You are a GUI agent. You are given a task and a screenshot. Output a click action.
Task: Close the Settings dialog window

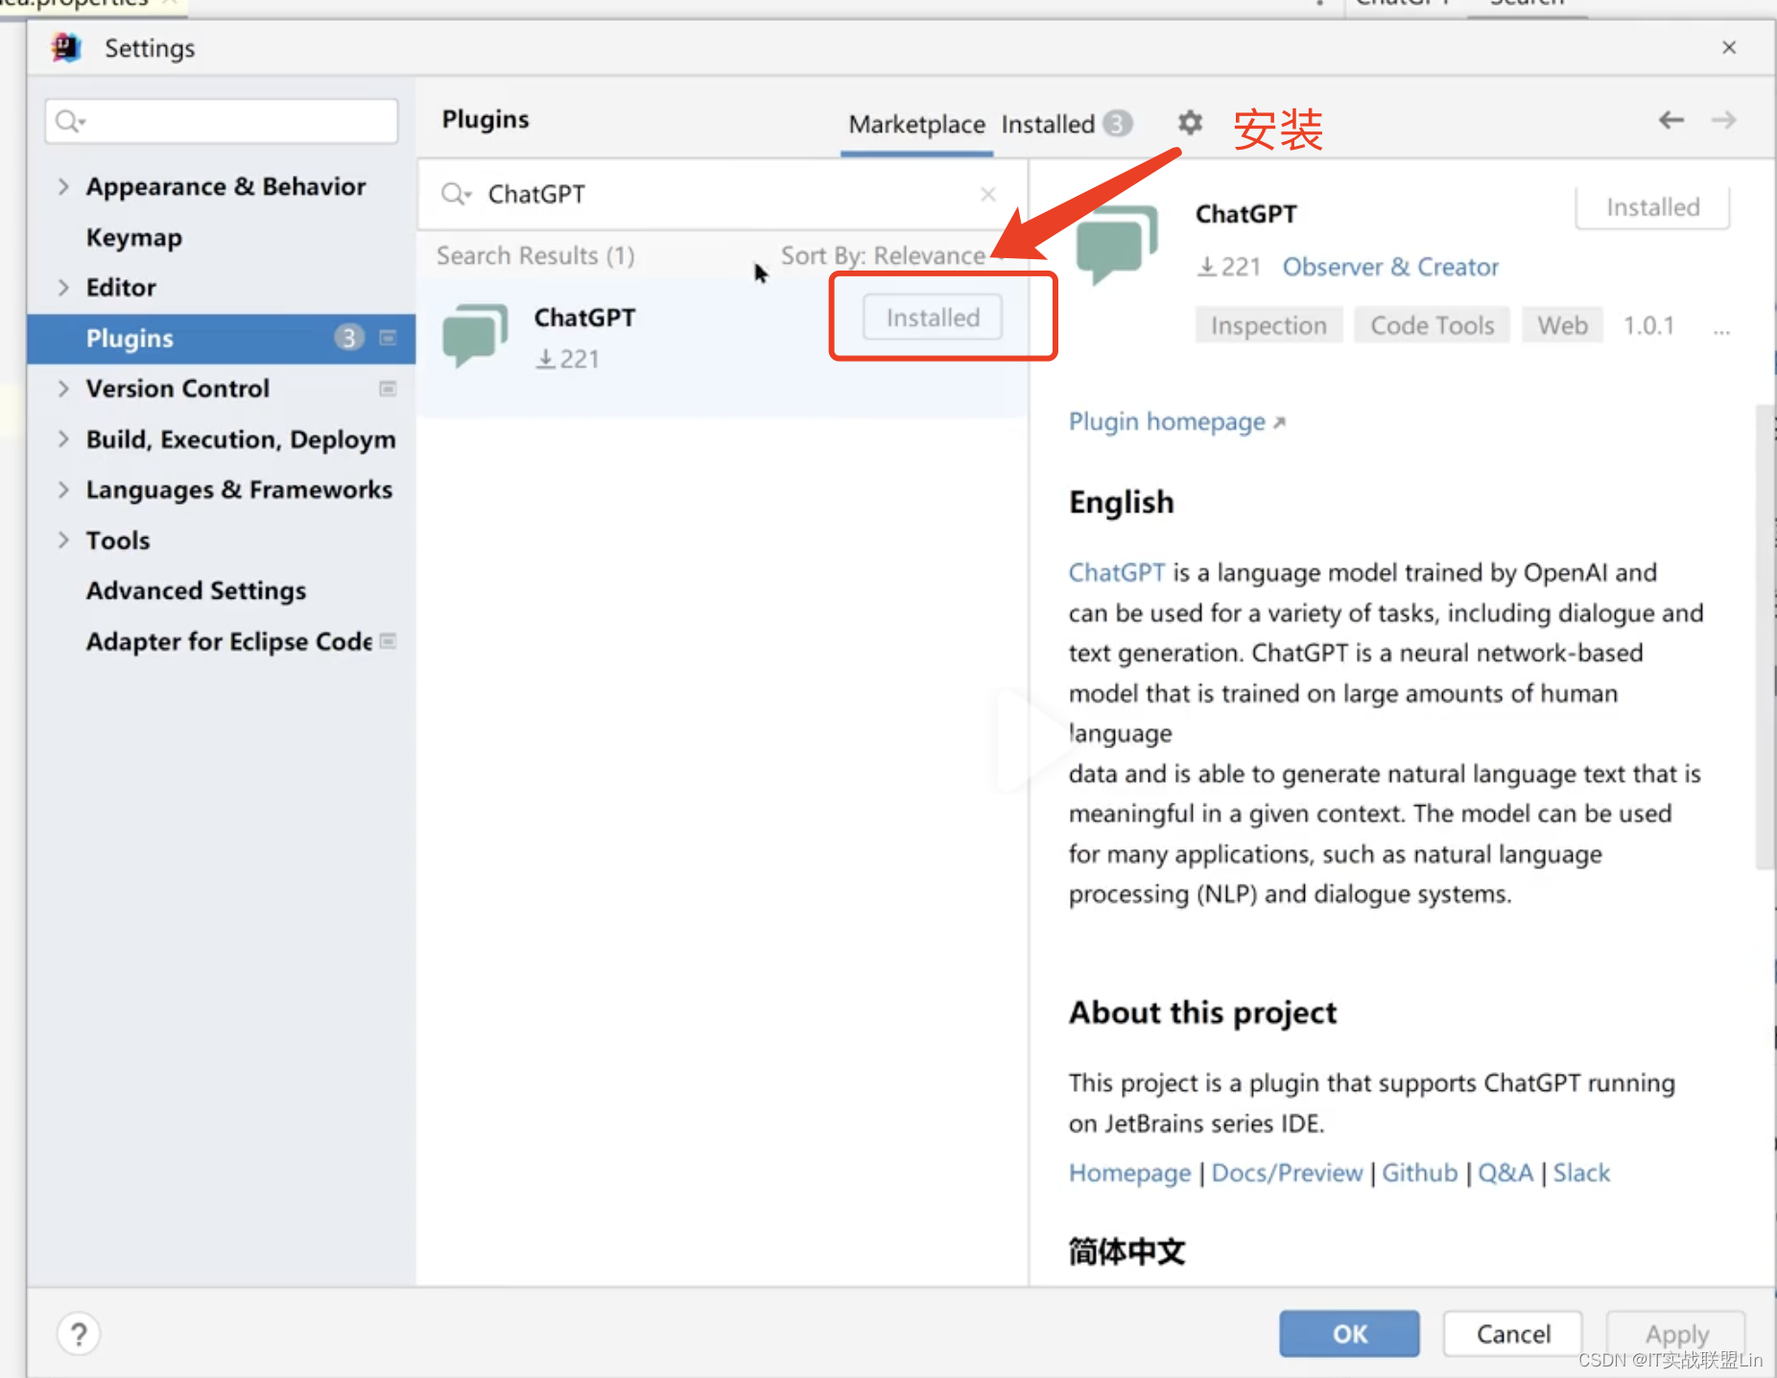[1729, 48]
